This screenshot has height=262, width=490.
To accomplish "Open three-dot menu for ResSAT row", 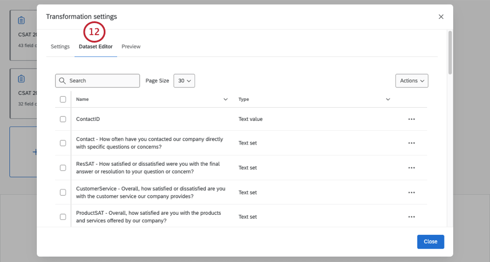I will [411, 168].
